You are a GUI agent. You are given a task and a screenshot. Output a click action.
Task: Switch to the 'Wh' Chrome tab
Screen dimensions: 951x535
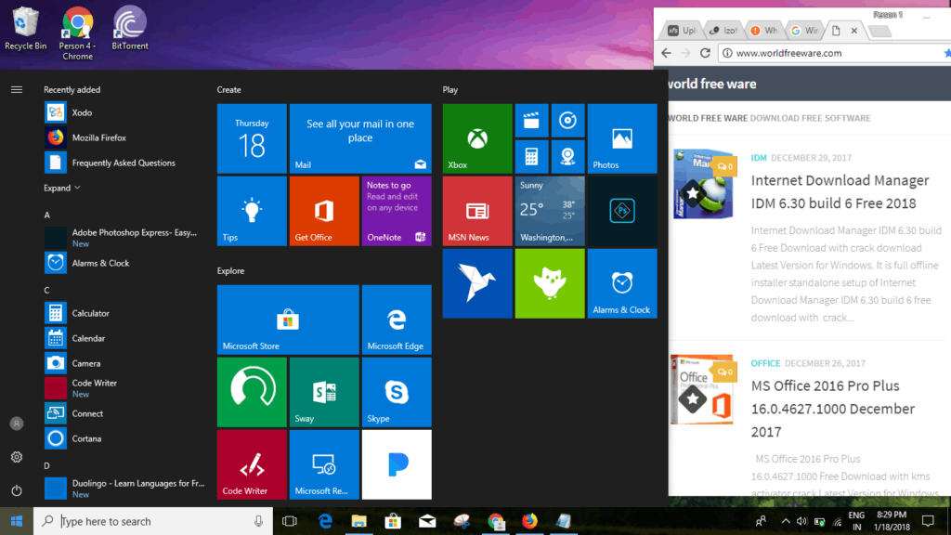(765, 31)
